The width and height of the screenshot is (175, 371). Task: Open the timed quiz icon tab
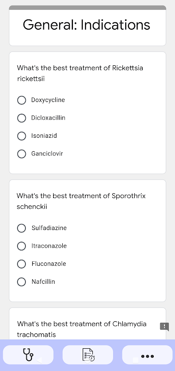click(88, 355)
